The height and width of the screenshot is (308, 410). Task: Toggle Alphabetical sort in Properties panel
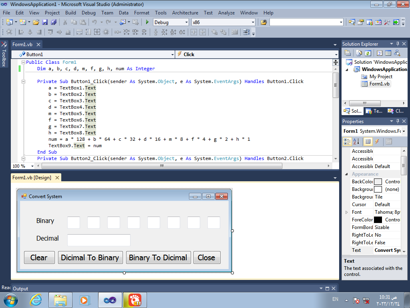[x=356, y=142]
